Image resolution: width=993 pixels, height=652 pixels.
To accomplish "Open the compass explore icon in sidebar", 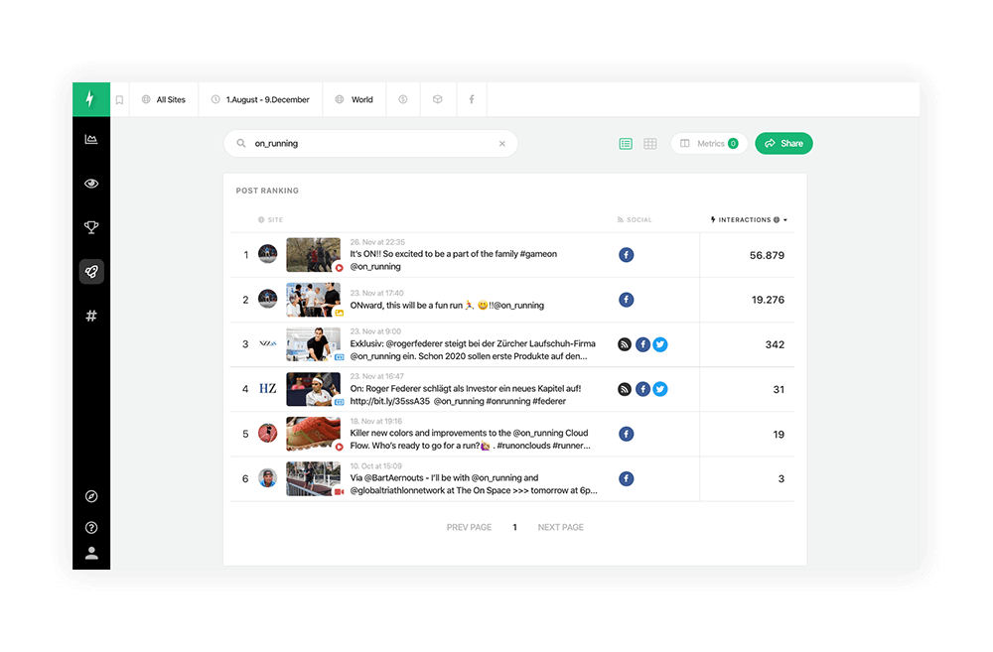I will coord(91,496).
